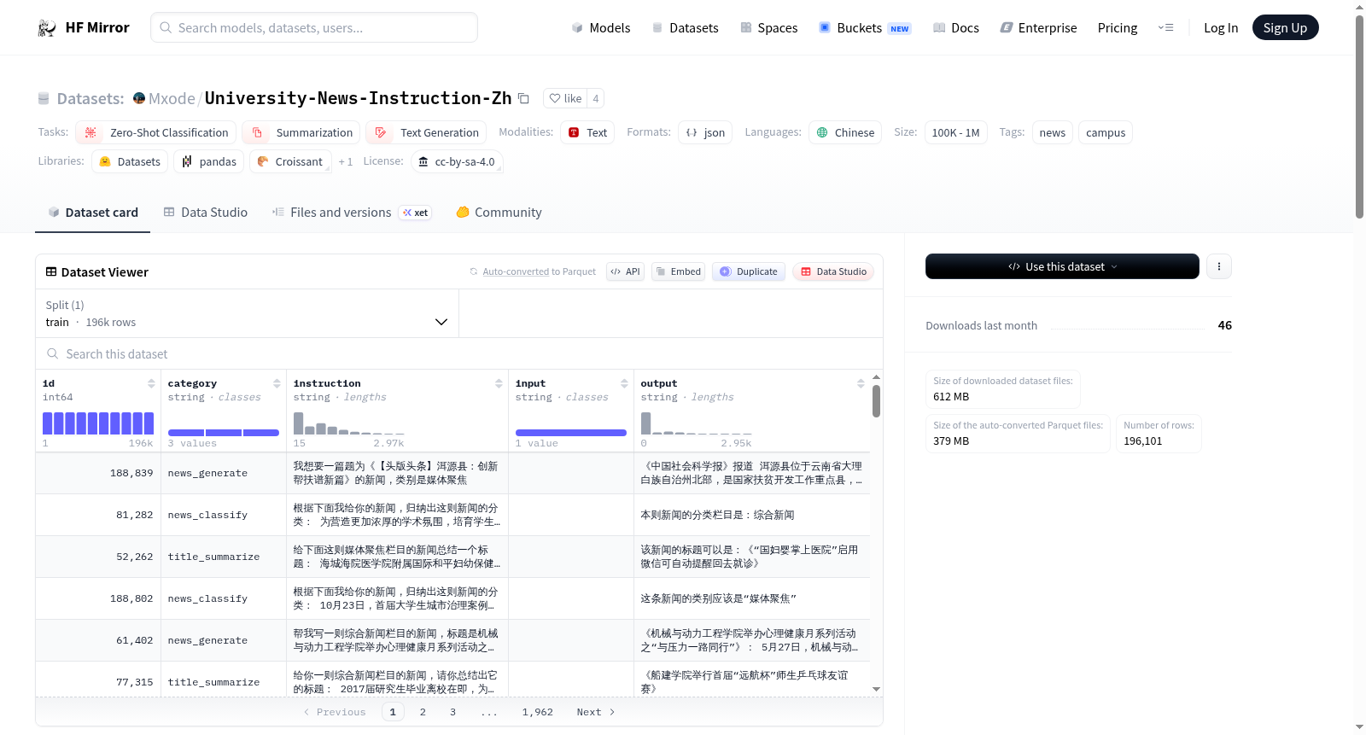Expand the +1 more libraries
This screenshot has width=1366, height=735.
(x=346, y=161)
